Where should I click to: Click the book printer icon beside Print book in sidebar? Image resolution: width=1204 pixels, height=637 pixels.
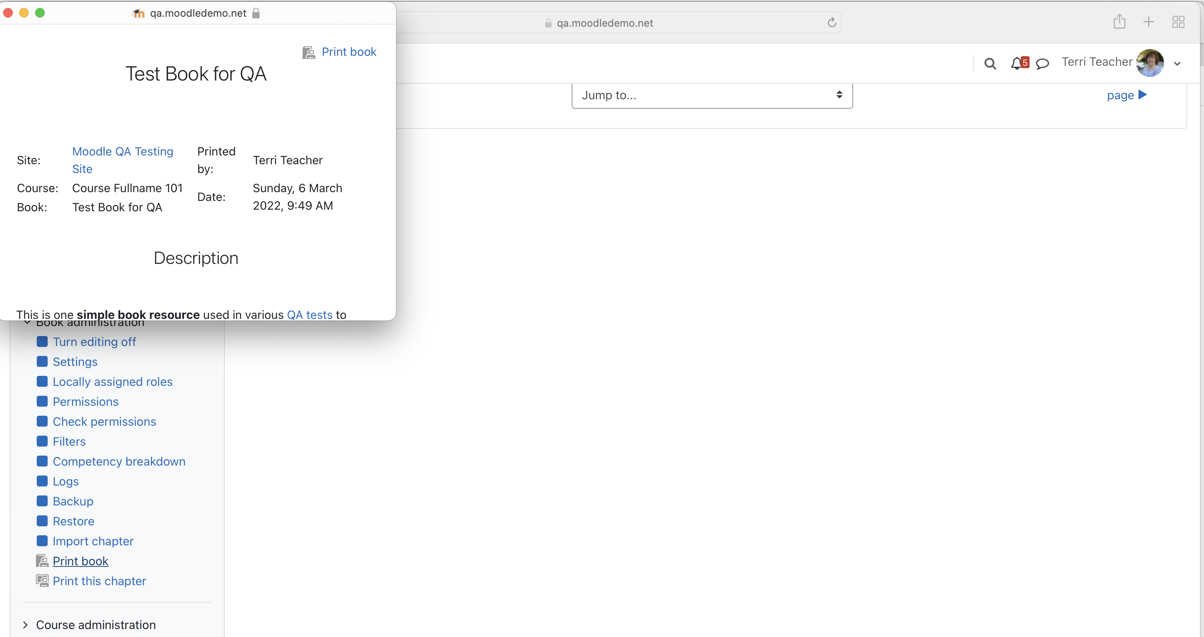42,560
